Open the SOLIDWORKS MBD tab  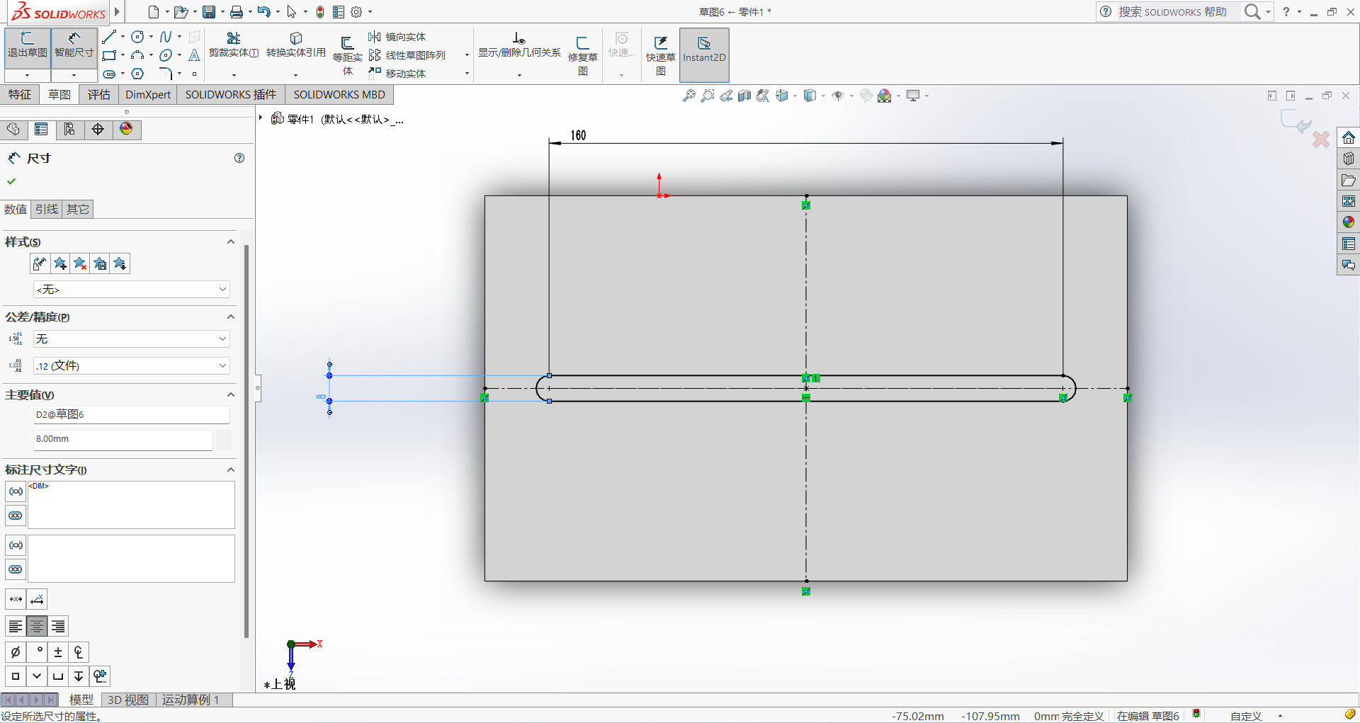point(339,95)
